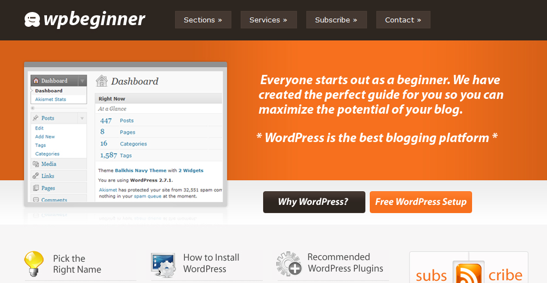
Task: Click the Free WordPress Setup button
Action: 421,202
